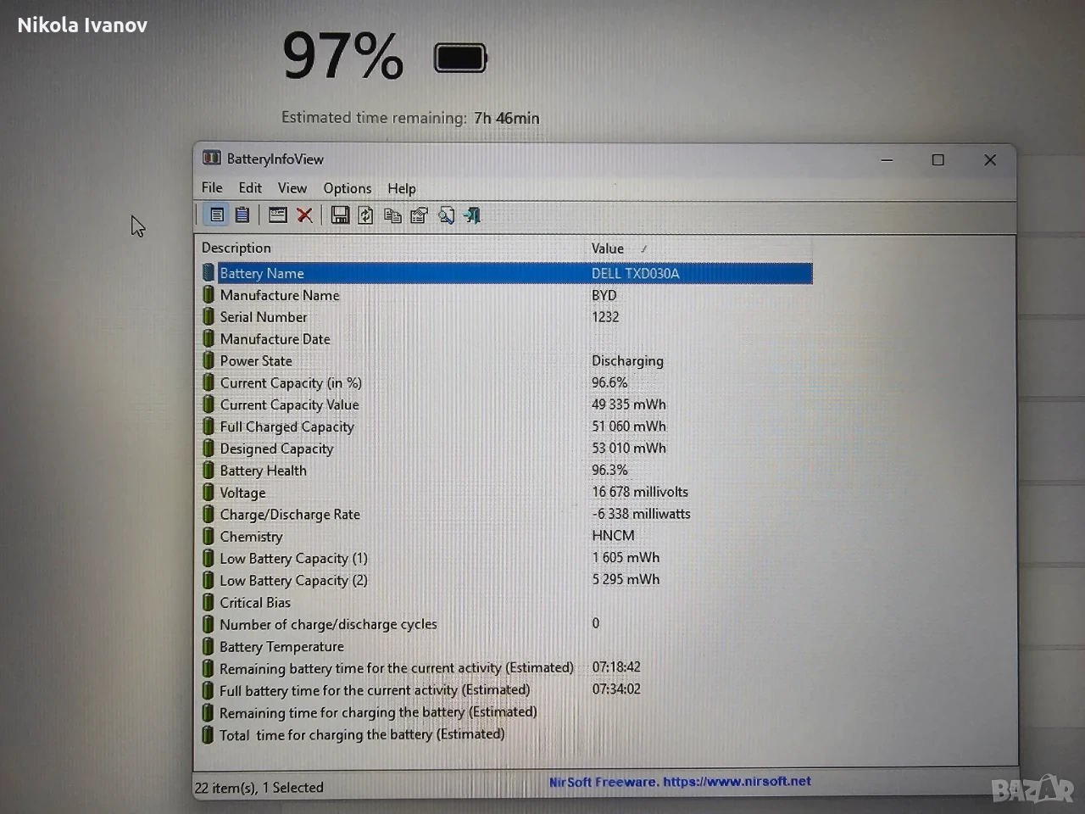Click the value '07:18:42'
Viewport: 1085px width, 814px height.
tap(616, 667)
